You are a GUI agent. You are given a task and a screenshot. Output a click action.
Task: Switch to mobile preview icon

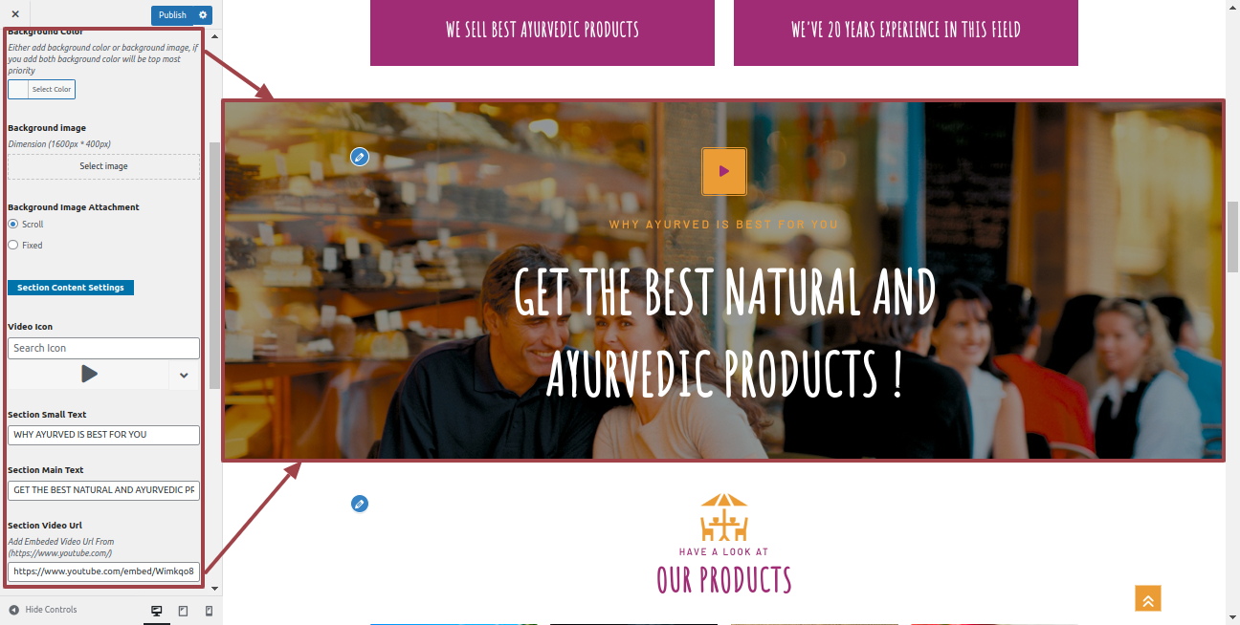click(210, 611)
